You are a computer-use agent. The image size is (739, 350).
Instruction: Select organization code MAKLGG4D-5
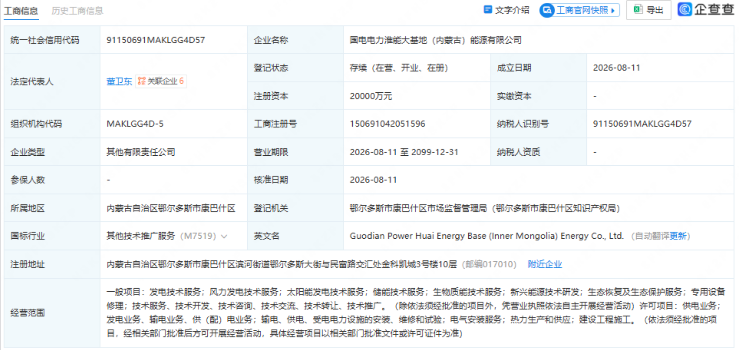point(135,124)
